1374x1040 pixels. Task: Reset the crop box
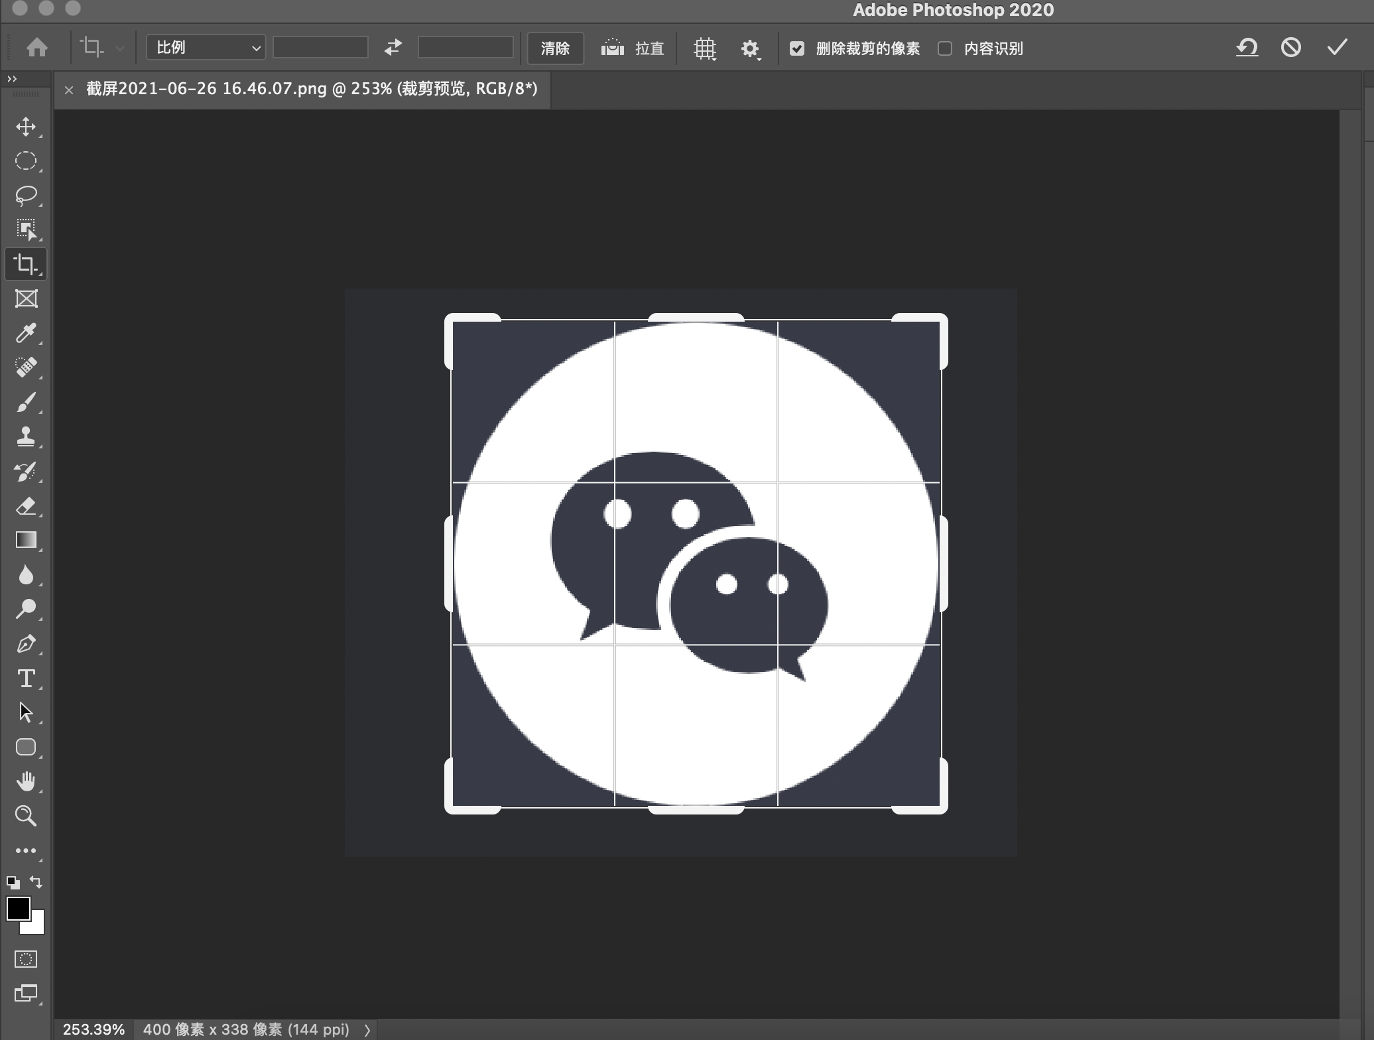[1247, 47]
